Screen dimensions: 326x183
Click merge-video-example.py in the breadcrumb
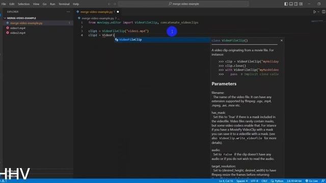pos(98,18)
